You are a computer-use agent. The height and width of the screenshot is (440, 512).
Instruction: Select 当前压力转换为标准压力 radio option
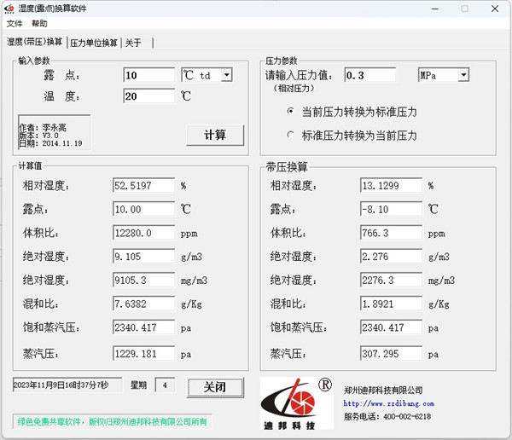tap(290, 112)
